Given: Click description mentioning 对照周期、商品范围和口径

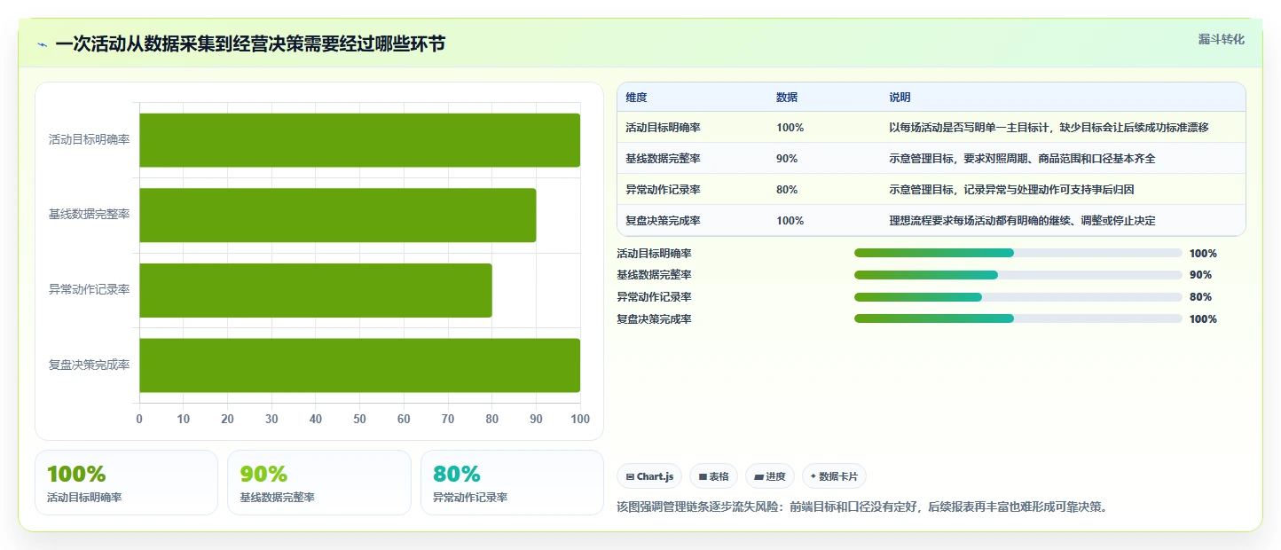Looking at the screenshot, I should (1023, 159).
